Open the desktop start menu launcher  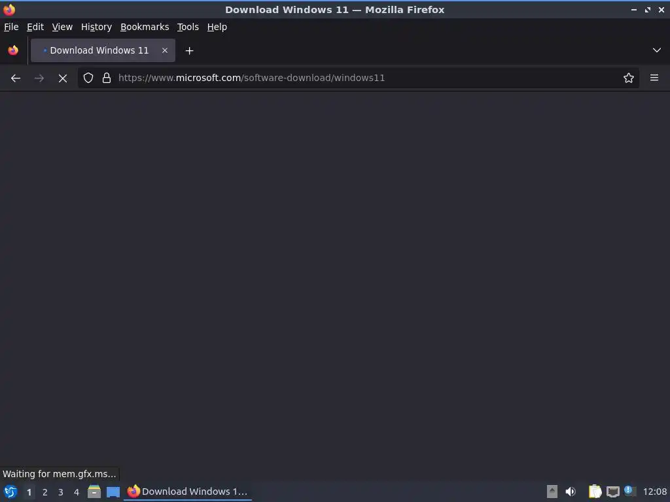[10, 492]
